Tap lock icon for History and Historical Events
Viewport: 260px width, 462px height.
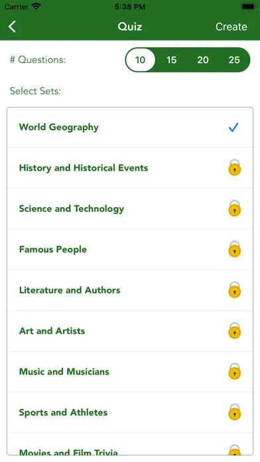coord(235,168)
